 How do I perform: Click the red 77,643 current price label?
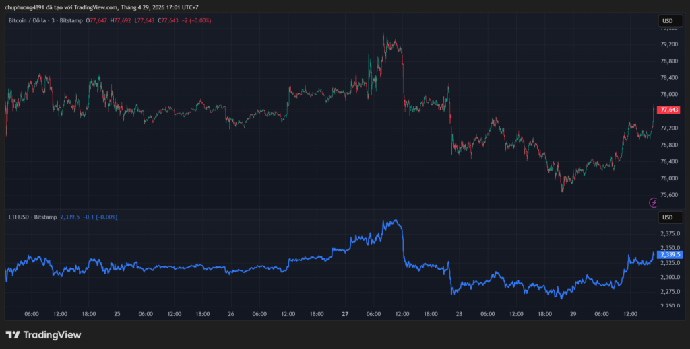click(669, 110)
